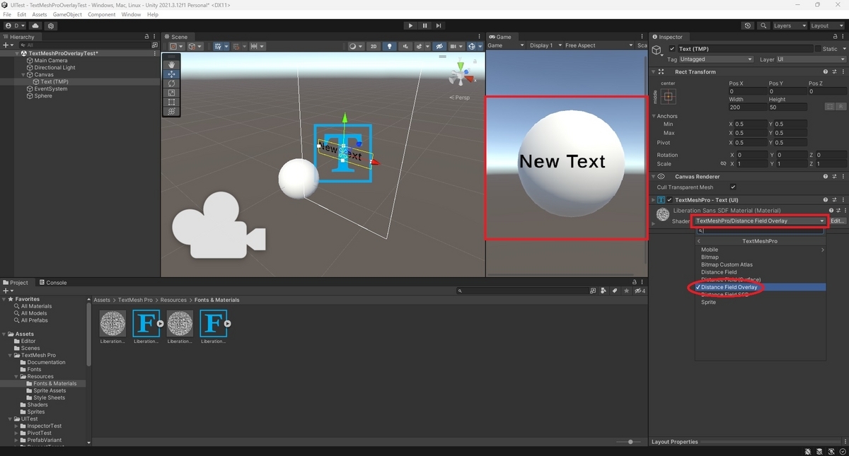Toggle scene visibility of hidden objects
Screen dimensions: 849x456
tap(439, 46)
